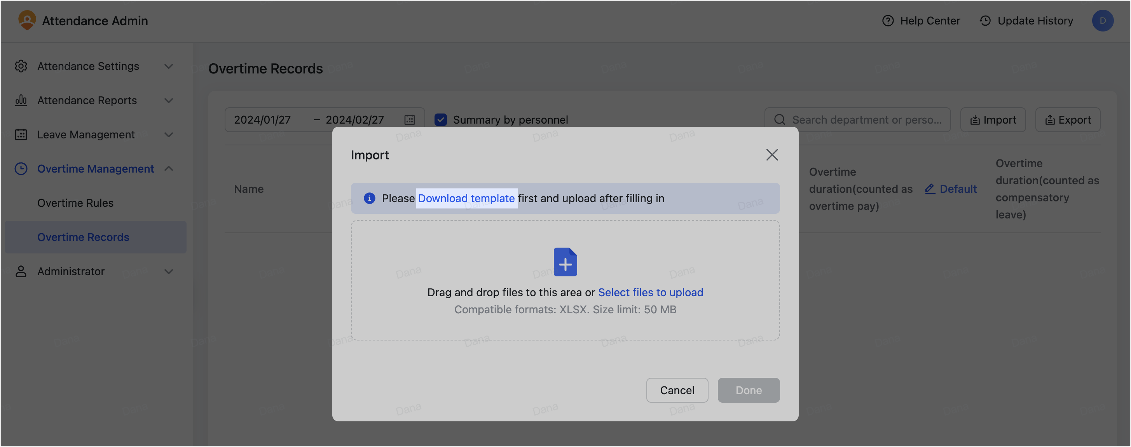Click the Attendance Admin logo icon
The image size is (1131, 447).
(27, 21)
